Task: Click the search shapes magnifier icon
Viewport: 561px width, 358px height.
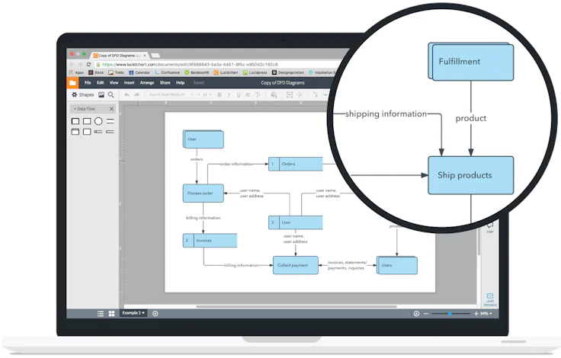Action: (111, 94)
